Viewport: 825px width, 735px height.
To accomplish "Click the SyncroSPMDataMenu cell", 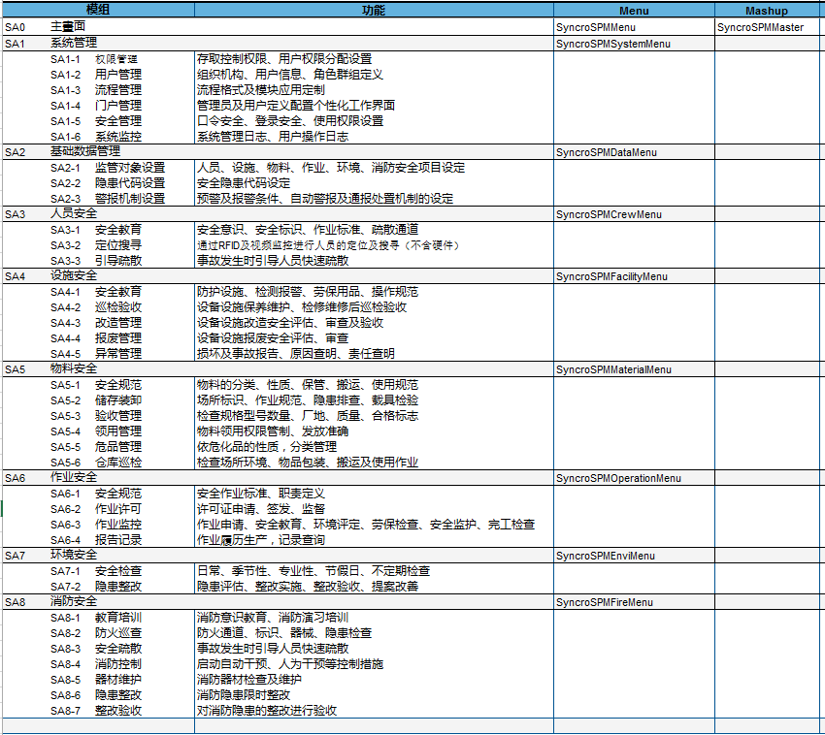I will 634,152.
